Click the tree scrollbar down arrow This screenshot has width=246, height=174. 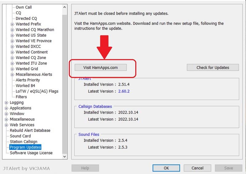pyautogui.click(x=65, y=156)
